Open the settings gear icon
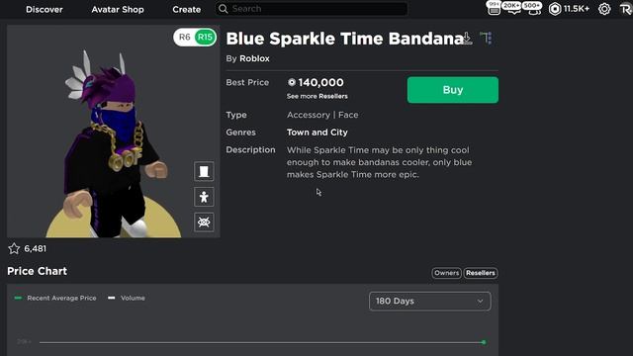This screenshot has height=356, width=633. tap(604, 9)
